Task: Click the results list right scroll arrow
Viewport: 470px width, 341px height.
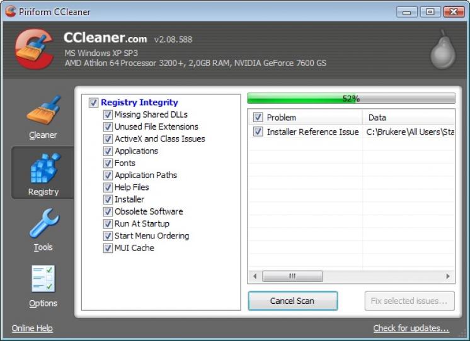Action: tap(448, 276)
